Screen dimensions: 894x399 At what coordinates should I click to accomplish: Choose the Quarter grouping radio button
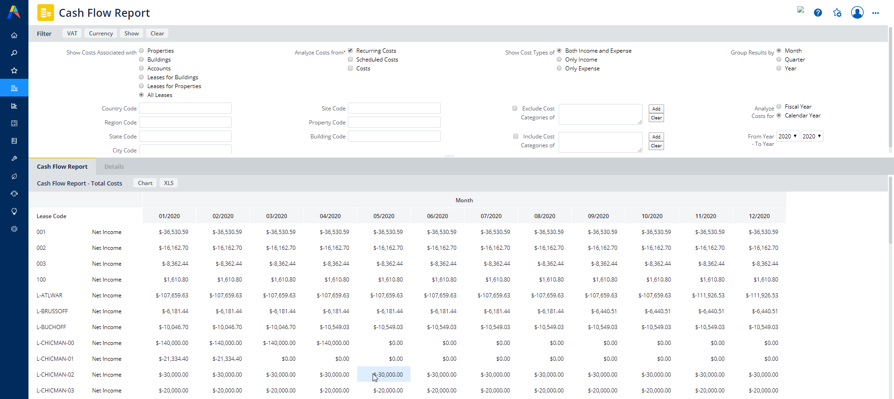pos(779,60)
